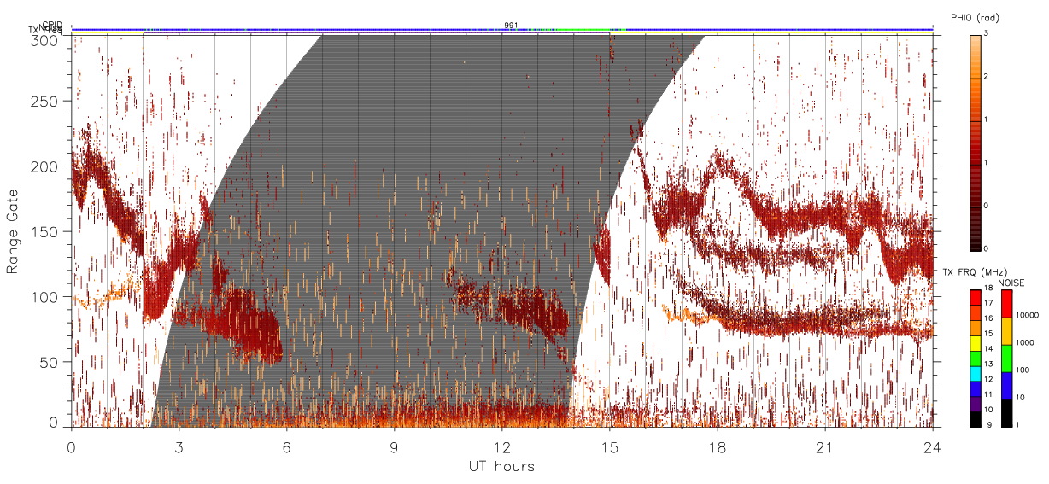Click NOISE legend label '100'
This screenshot has height=484, width=1049.
pyautogui.click(x=1021, y=370)
